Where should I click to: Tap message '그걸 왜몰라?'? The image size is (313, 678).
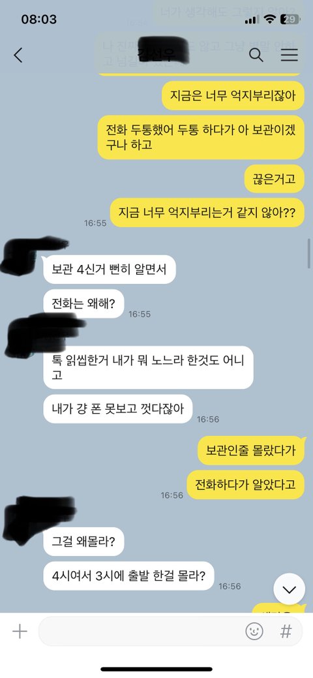click(x=83, y=542)
